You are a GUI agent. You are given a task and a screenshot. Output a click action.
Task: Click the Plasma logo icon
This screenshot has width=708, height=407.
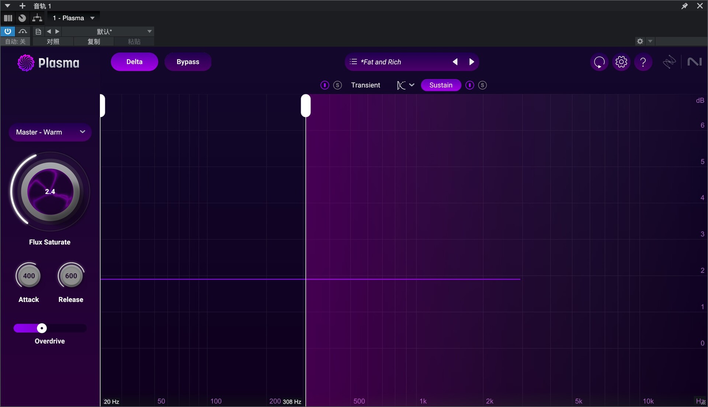(x=26, y=63)
